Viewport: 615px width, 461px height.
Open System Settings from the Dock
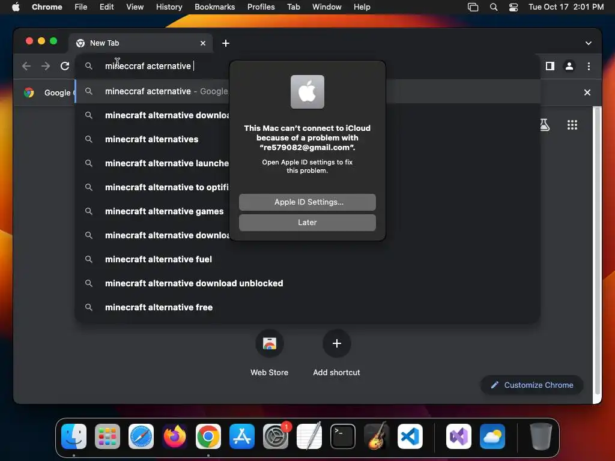[x=275, y=436]
